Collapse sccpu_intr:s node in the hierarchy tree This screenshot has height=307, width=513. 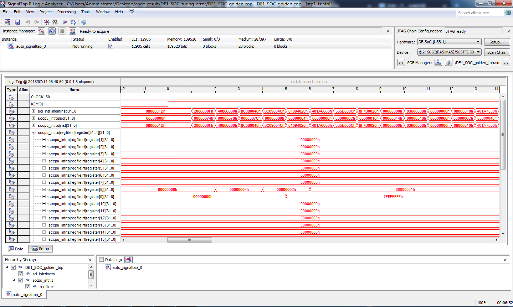(14, 280)
